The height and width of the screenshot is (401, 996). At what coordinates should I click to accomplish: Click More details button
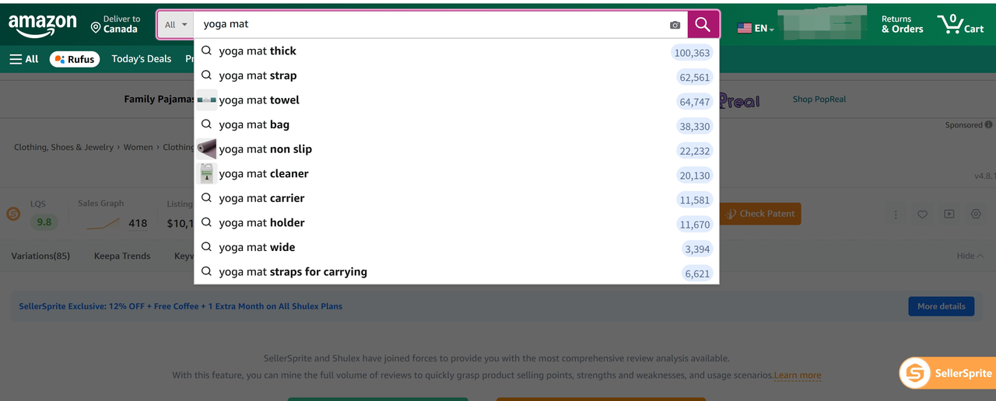point(941,306)
